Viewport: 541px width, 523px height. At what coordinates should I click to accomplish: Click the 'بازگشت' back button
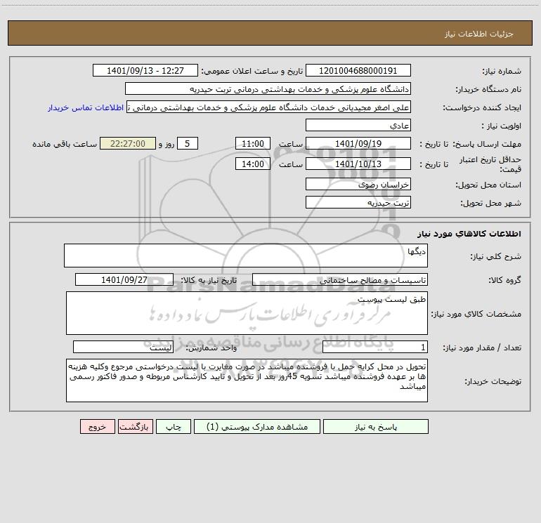(x=135, y=427)
